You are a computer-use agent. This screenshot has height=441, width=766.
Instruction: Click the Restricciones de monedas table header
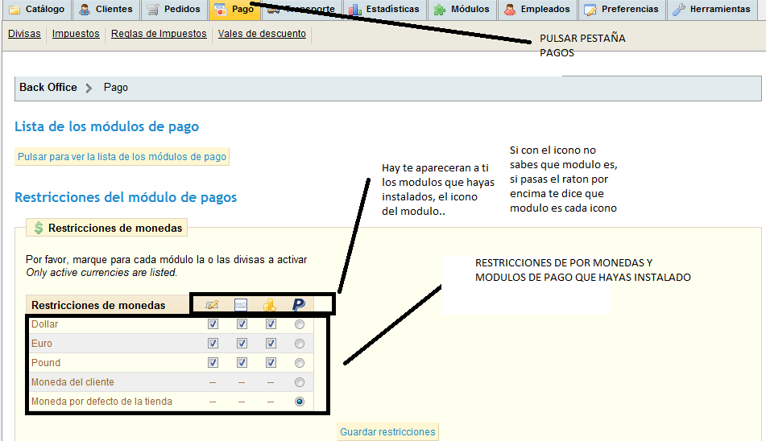tap(98, 305)
